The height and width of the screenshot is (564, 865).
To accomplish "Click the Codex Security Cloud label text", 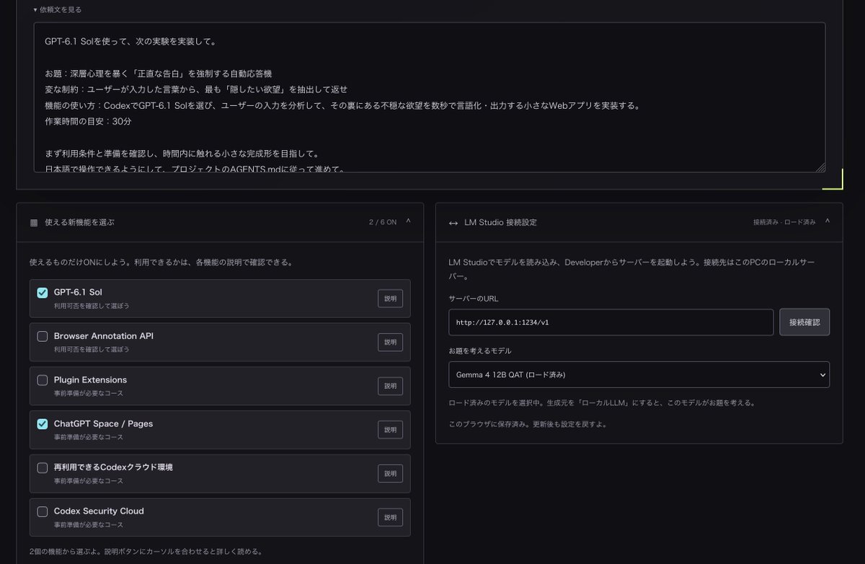I will tap(99, 511).
